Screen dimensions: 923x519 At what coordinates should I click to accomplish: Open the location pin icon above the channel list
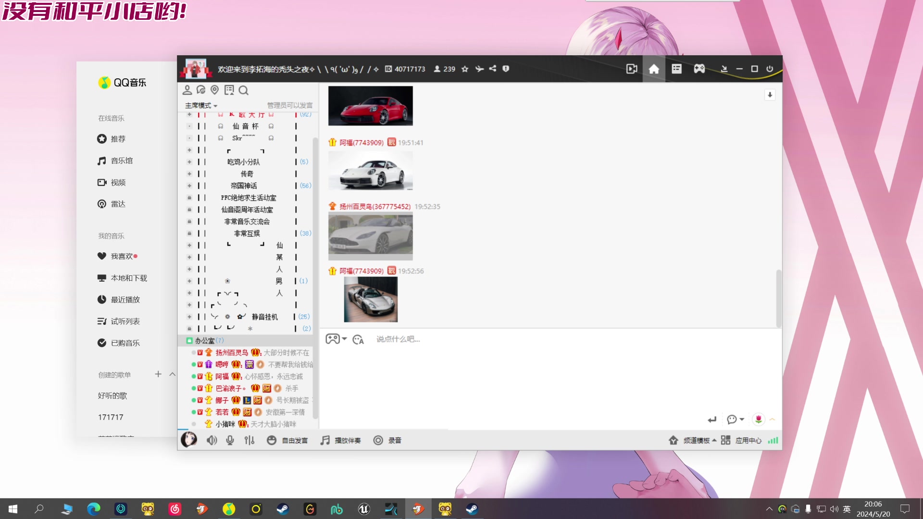coord(214,90)
